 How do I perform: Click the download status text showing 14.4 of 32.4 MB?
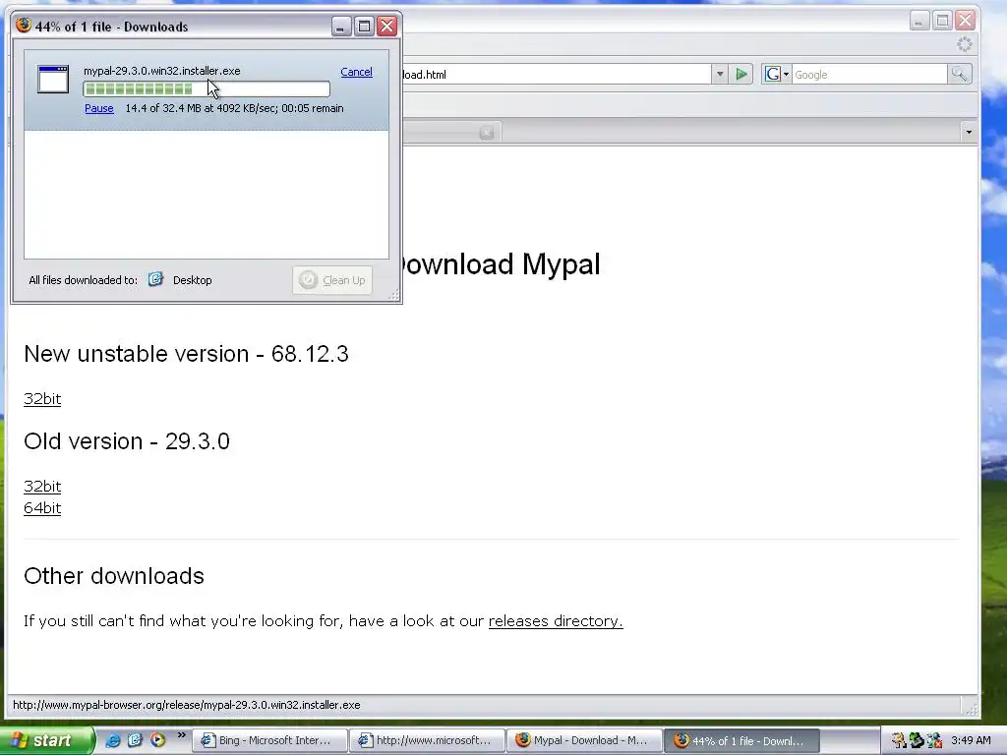[234, 108]
